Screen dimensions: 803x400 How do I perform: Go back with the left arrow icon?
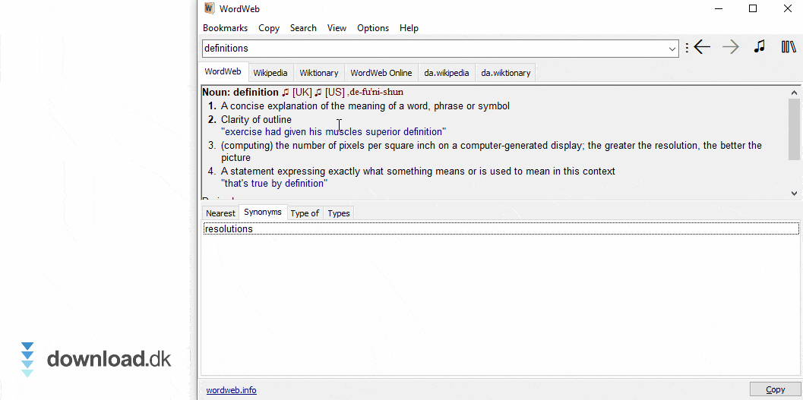[702, 48]
